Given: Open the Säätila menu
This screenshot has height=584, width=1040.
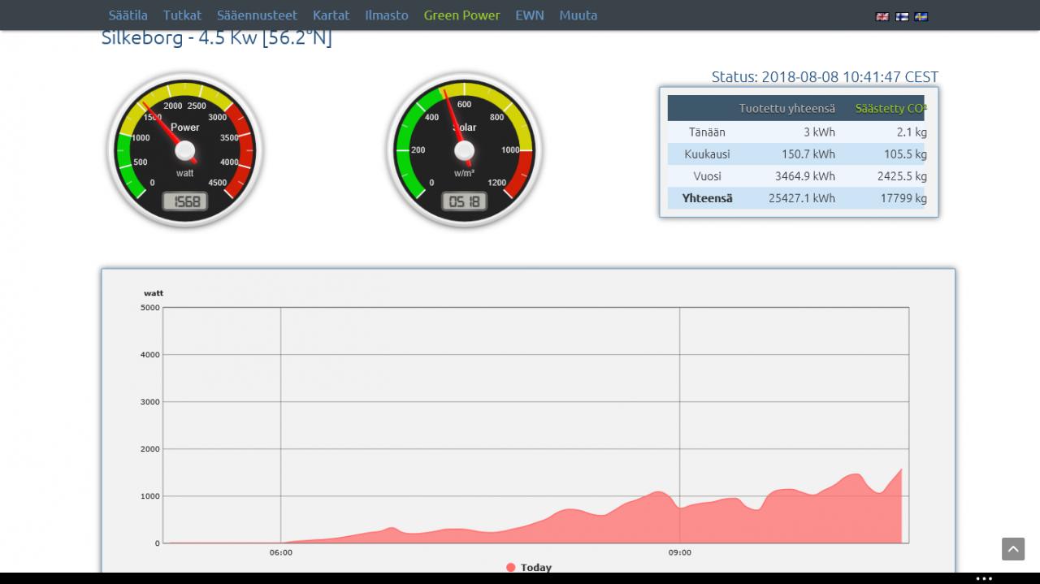Looking at the screenshot, I should (128, 15).
